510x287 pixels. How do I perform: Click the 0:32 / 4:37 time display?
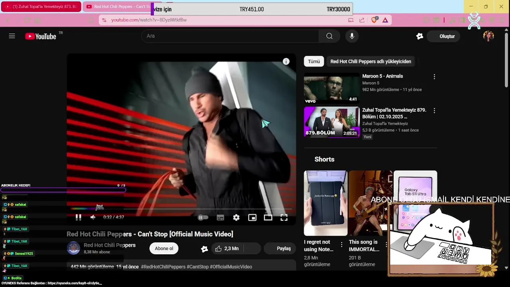point(114,217)
